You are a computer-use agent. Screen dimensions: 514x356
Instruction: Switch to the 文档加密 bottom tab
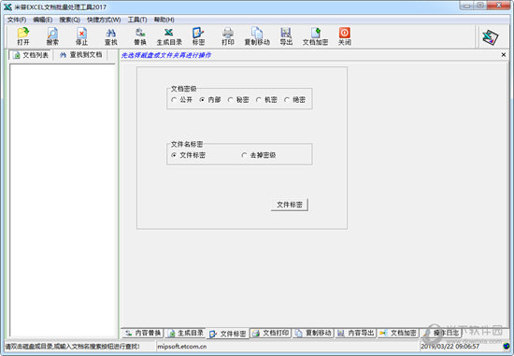[398, 333]
